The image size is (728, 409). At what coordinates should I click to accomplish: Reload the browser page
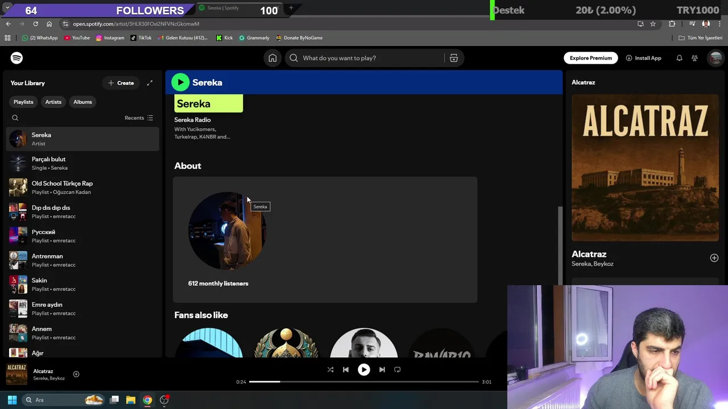(x=35, y=24)
